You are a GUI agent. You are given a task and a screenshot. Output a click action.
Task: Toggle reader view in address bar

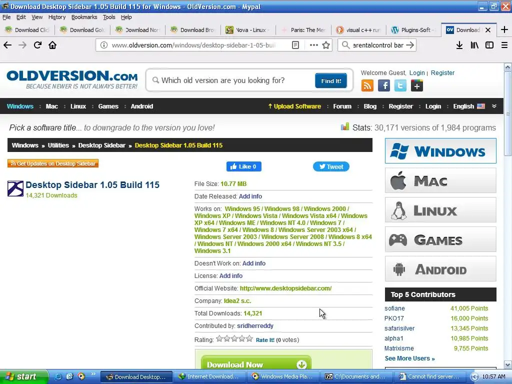[x=295, y=45]
